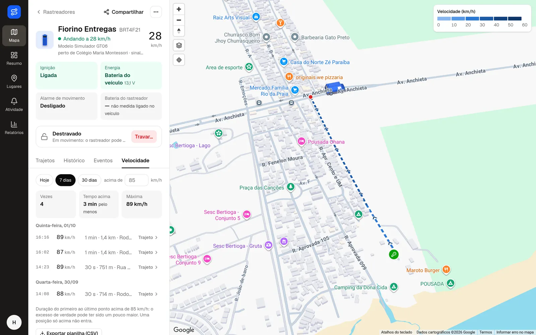
Task: Open the three-dot more options menu
Action: [156, 12]
